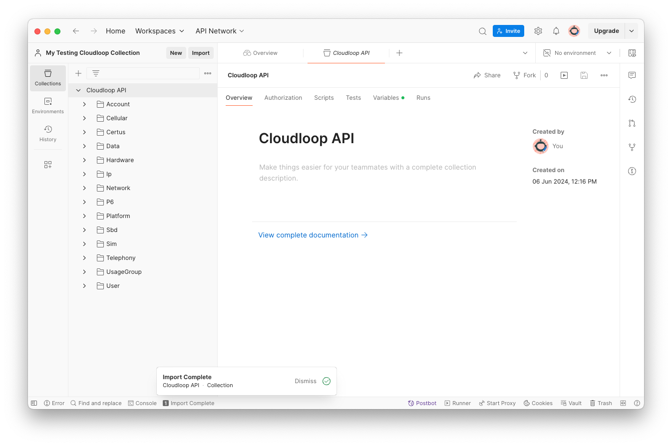This screenshot has height=446, width=672.
Task: Expand the Account folder
Action: [x=84, y=104]
